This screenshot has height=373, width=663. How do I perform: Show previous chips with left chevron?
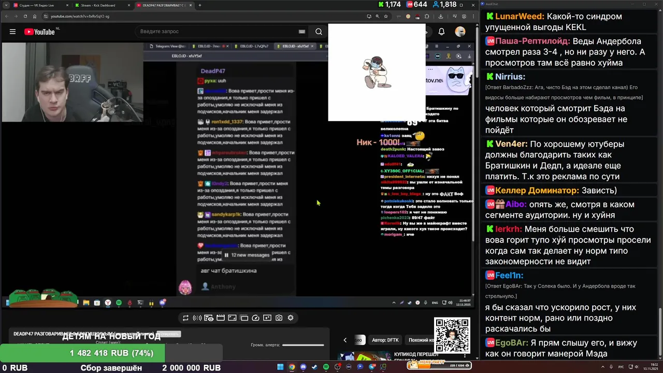click(x=345, y=340)
